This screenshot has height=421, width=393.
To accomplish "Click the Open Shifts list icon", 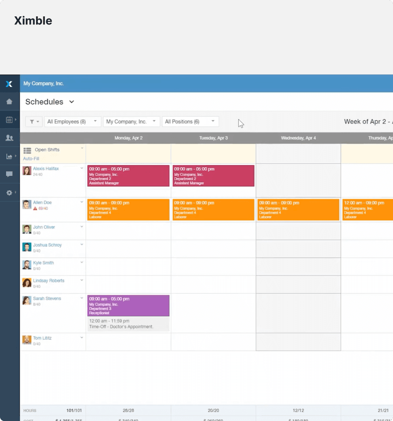I will pos(27,151).
